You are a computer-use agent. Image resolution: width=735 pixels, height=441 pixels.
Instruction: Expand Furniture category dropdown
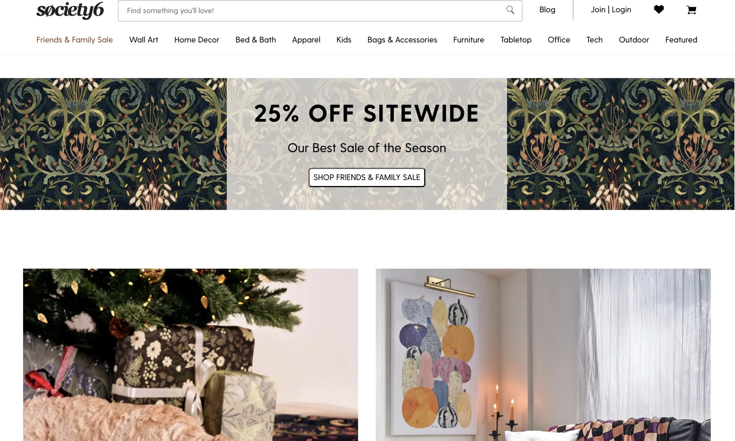(x=468, y=39)
